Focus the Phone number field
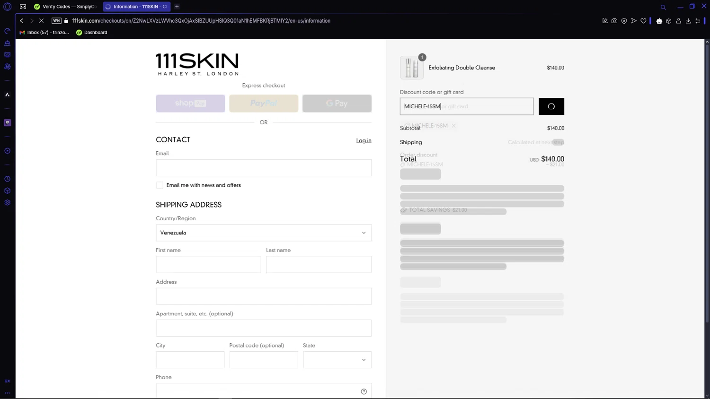710x399 pixels. click(x=264, y=391)
